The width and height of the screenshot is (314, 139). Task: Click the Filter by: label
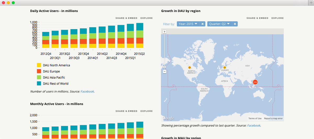tap(169, 24)
